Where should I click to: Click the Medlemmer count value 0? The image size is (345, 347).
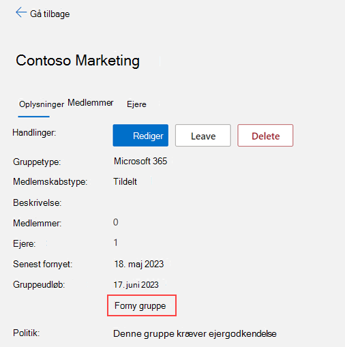pyautogui.click(x=116, y=222)
